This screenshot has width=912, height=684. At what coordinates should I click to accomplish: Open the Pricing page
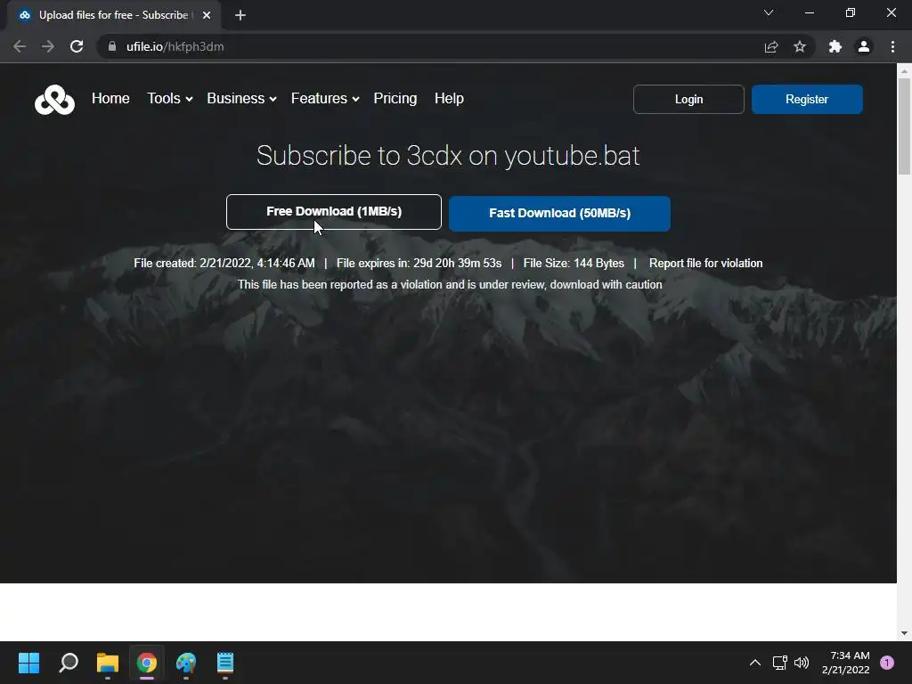pyautogui.click(x=395, y=98)
